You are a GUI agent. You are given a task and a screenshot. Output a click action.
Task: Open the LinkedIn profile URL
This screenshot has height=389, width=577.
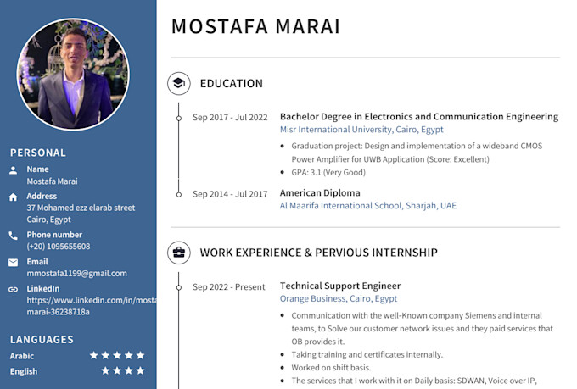(92, 306)
